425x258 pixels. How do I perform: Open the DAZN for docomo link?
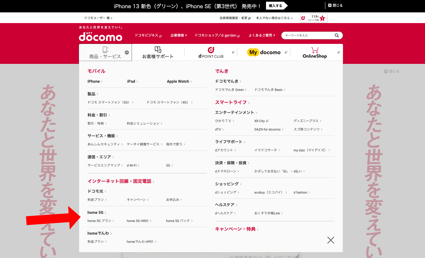coord(267,129)
